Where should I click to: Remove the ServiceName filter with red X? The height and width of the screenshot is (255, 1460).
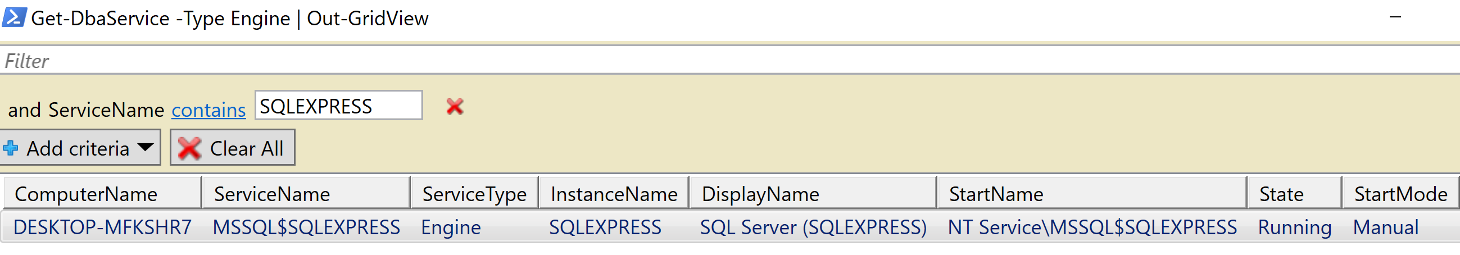coord(455,107)
